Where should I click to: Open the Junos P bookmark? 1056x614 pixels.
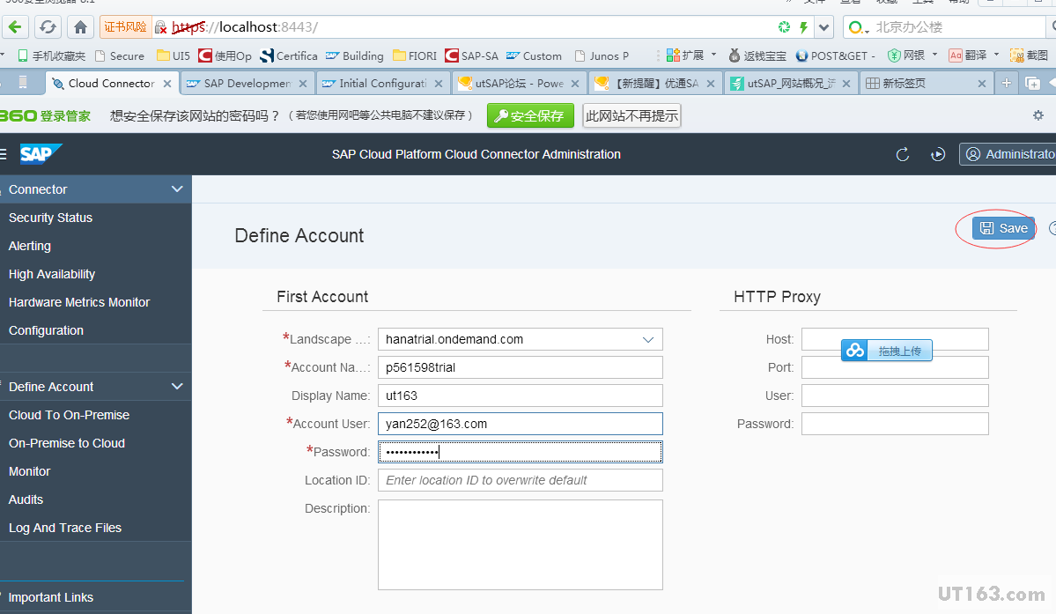(x=602, y=55)
